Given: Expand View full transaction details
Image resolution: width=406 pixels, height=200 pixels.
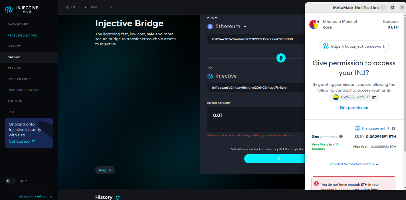Looking at the screenshot, I should [354, 164].
